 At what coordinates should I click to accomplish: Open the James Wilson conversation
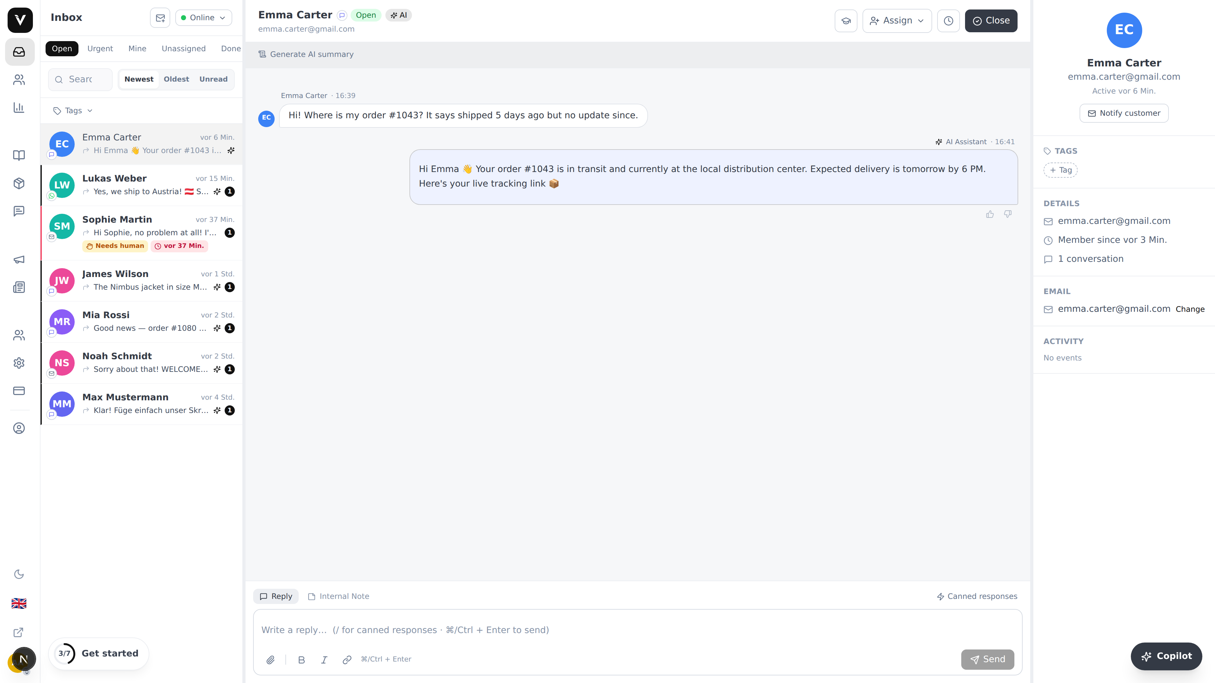[x=141, y=281]
